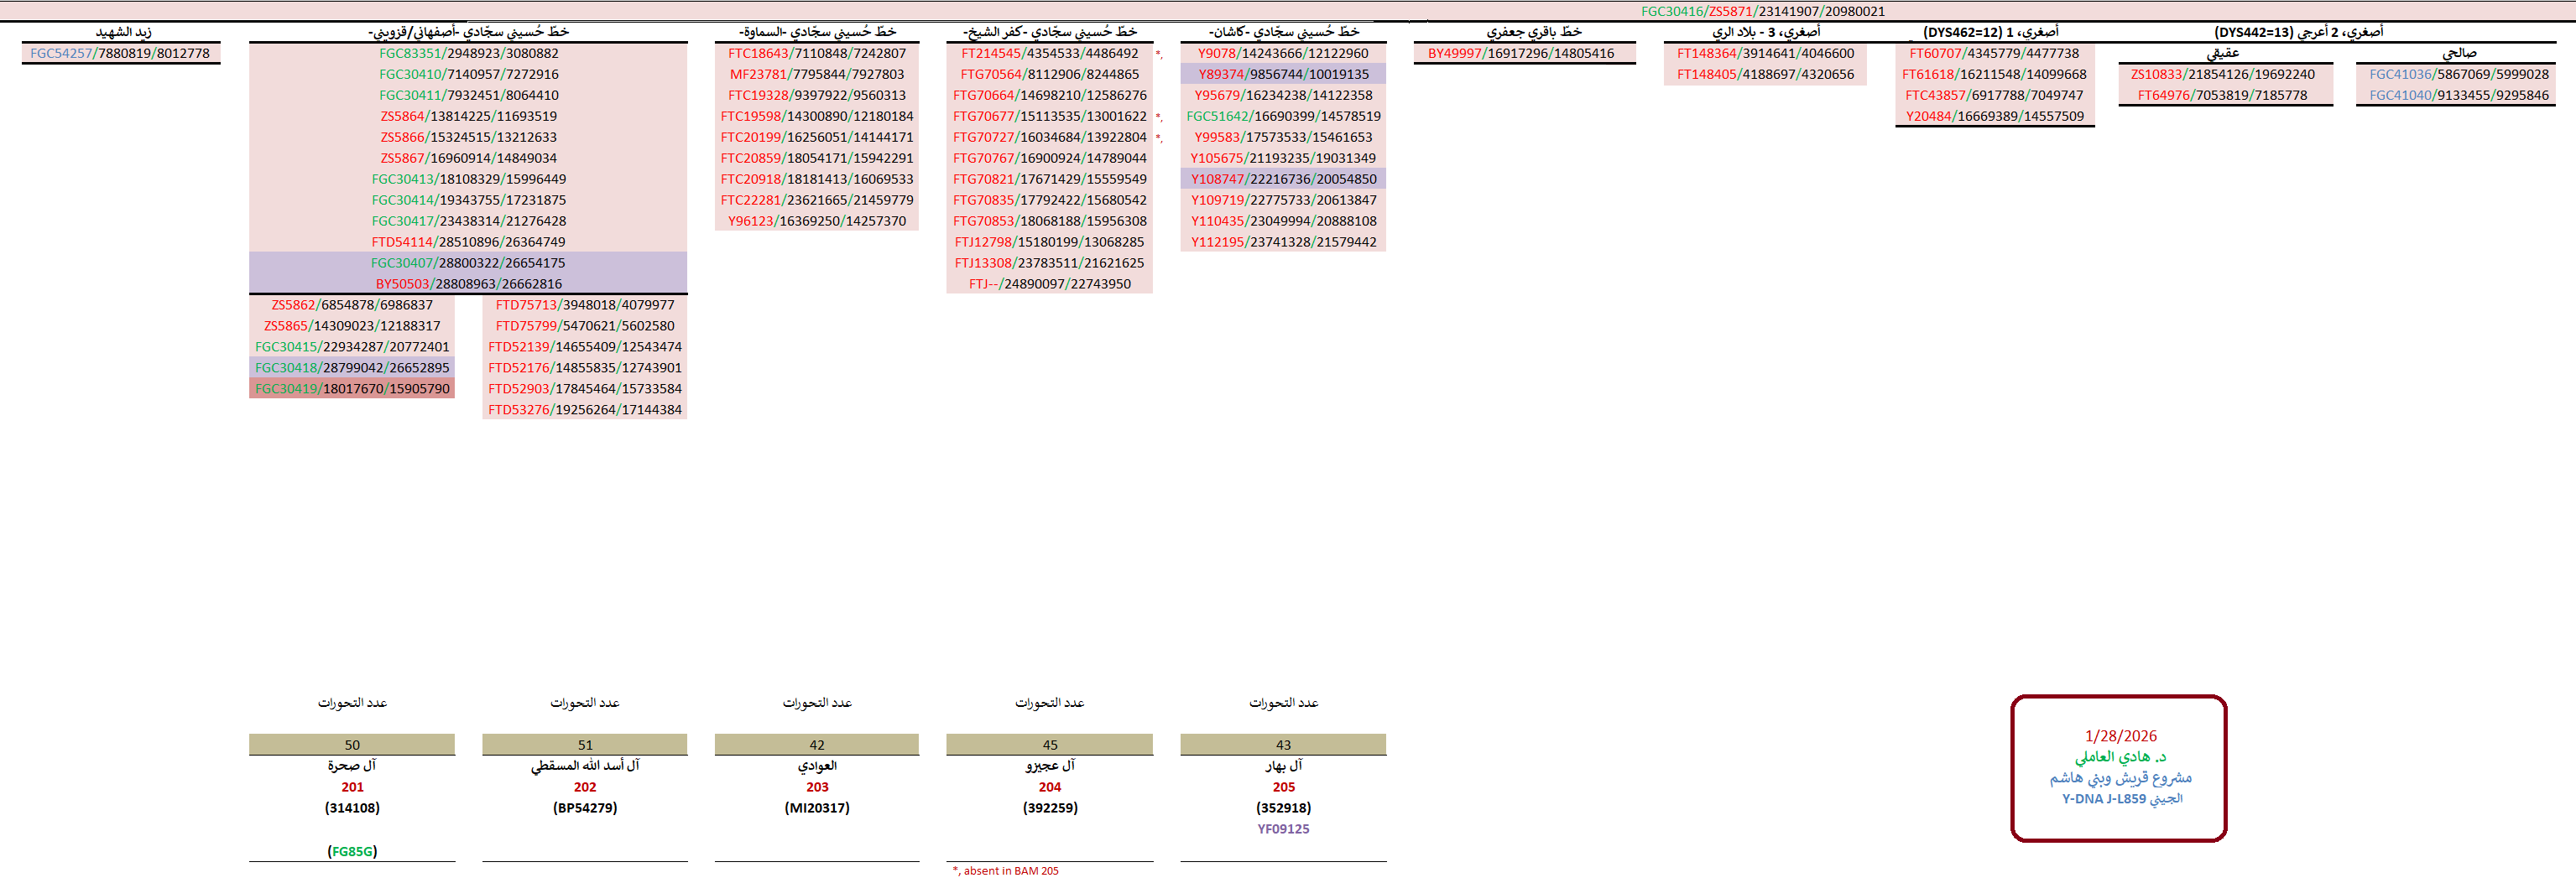Click the FGC83351/2948923 cell
The width and height of the screenshot is (2576, 883).
coord(468,54)
